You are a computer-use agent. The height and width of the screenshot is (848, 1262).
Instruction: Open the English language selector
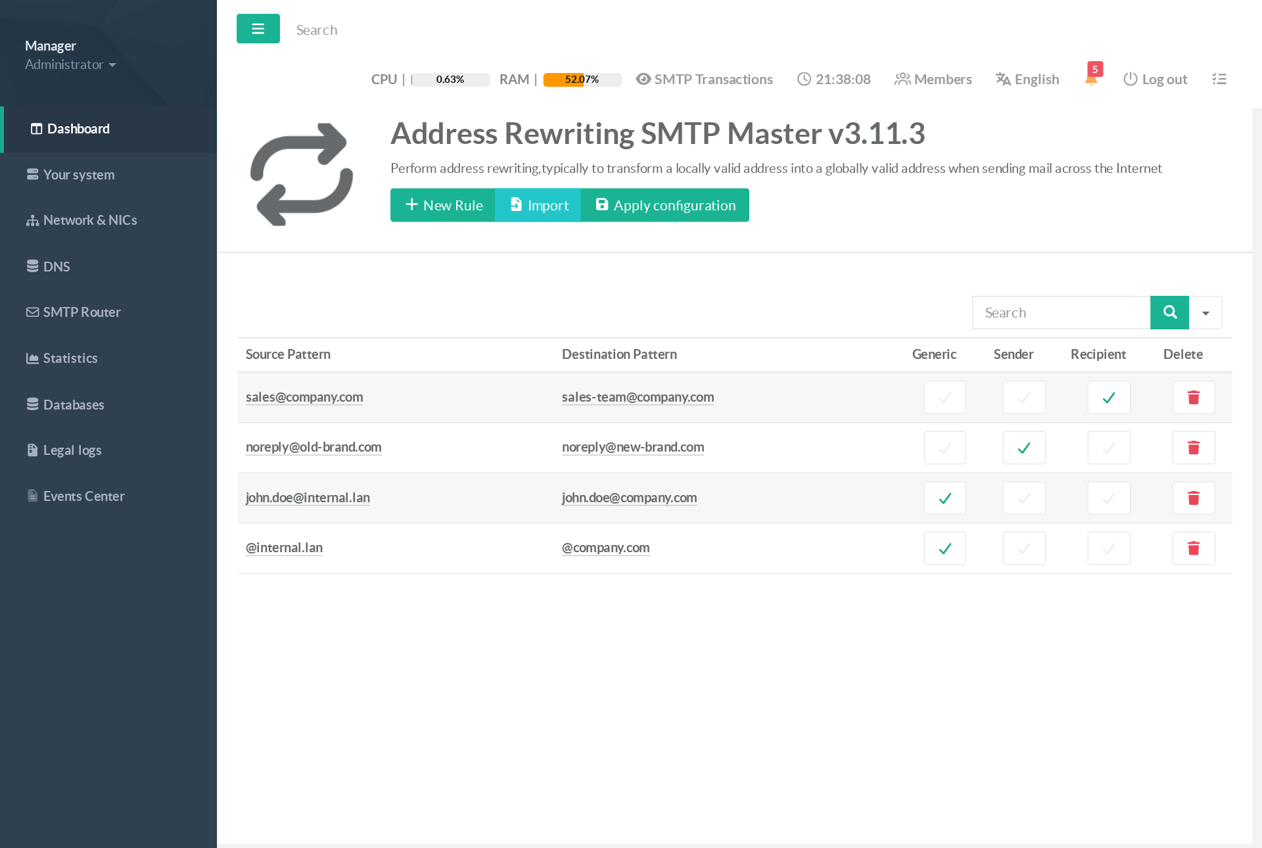click(x=1027, y=79)
